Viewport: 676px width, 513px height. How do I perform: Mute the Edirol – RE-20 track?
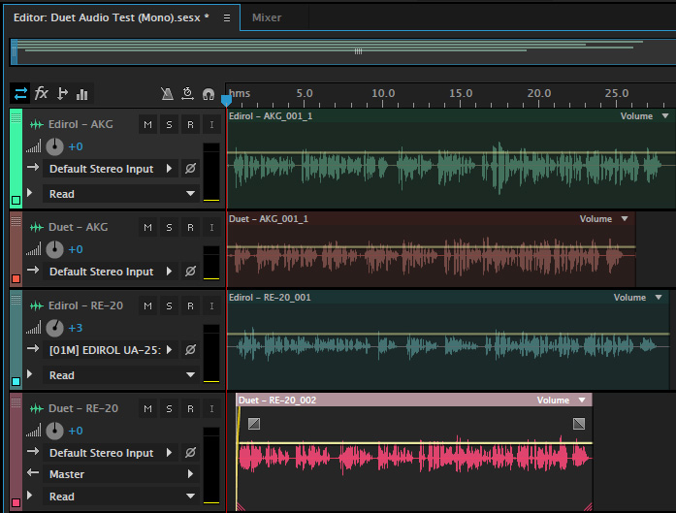[x=147, y=305]
